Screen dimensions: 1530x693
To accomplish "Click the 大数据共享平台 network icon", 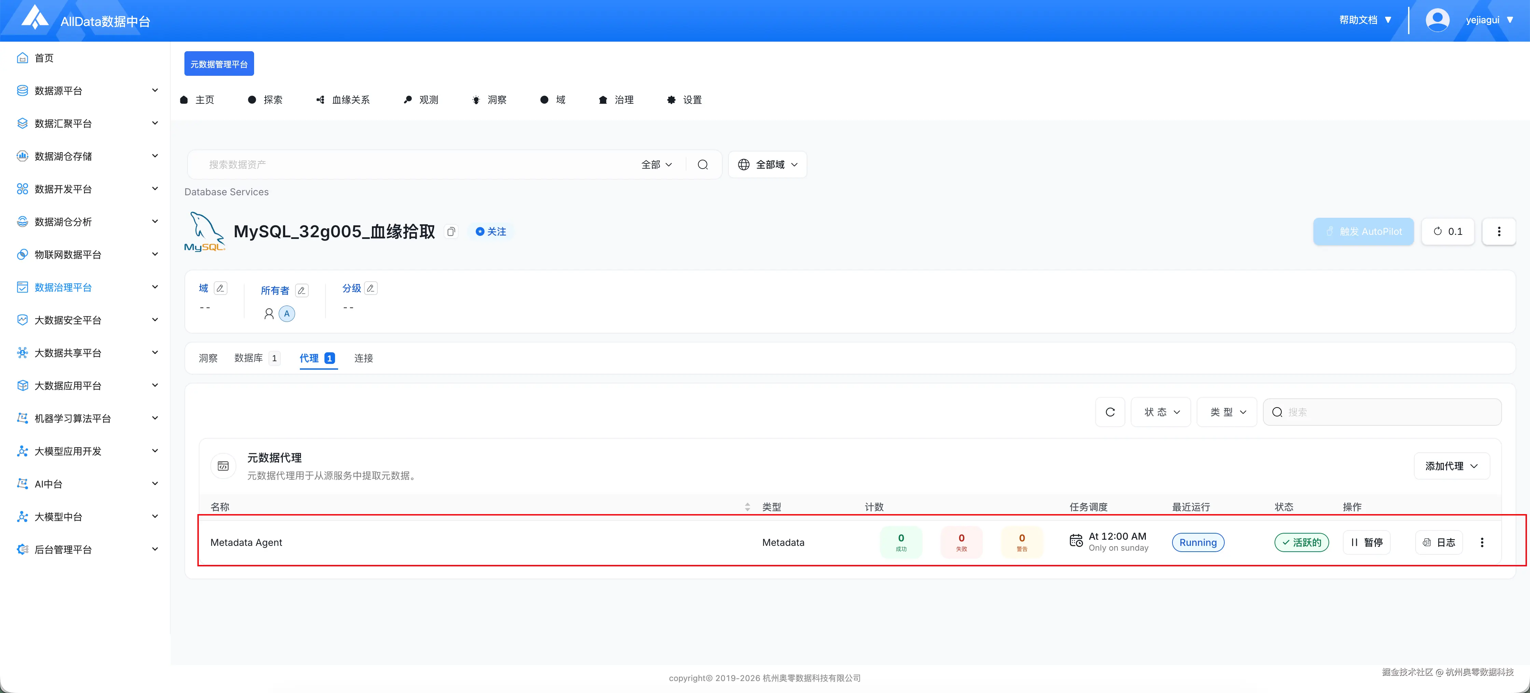I will 23,353.
